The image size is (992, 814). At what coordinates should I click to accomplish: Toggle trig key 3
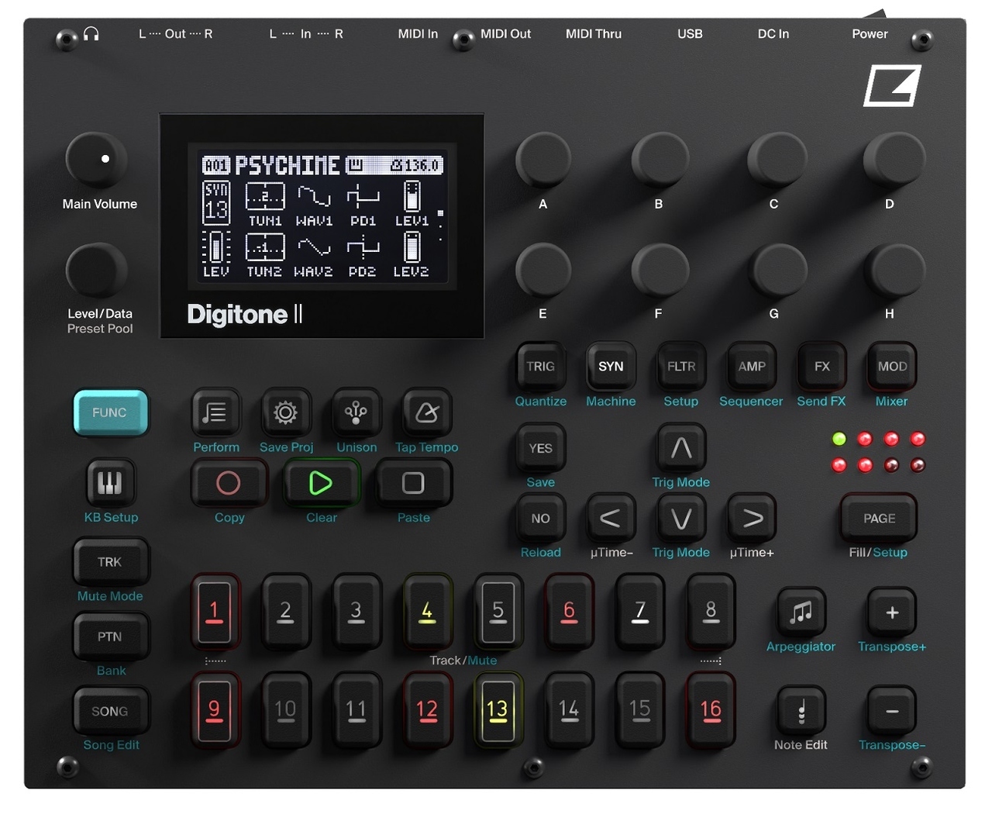click(x=356, y=612)
